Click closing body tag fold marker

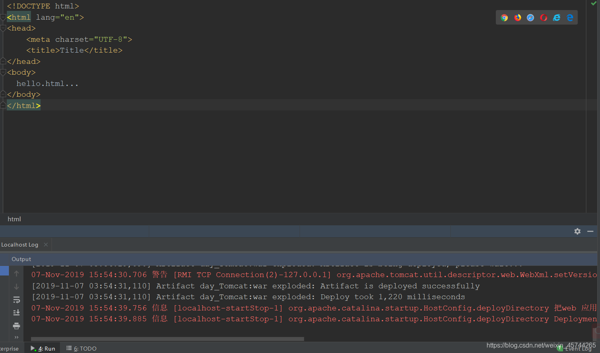point(3,94)
